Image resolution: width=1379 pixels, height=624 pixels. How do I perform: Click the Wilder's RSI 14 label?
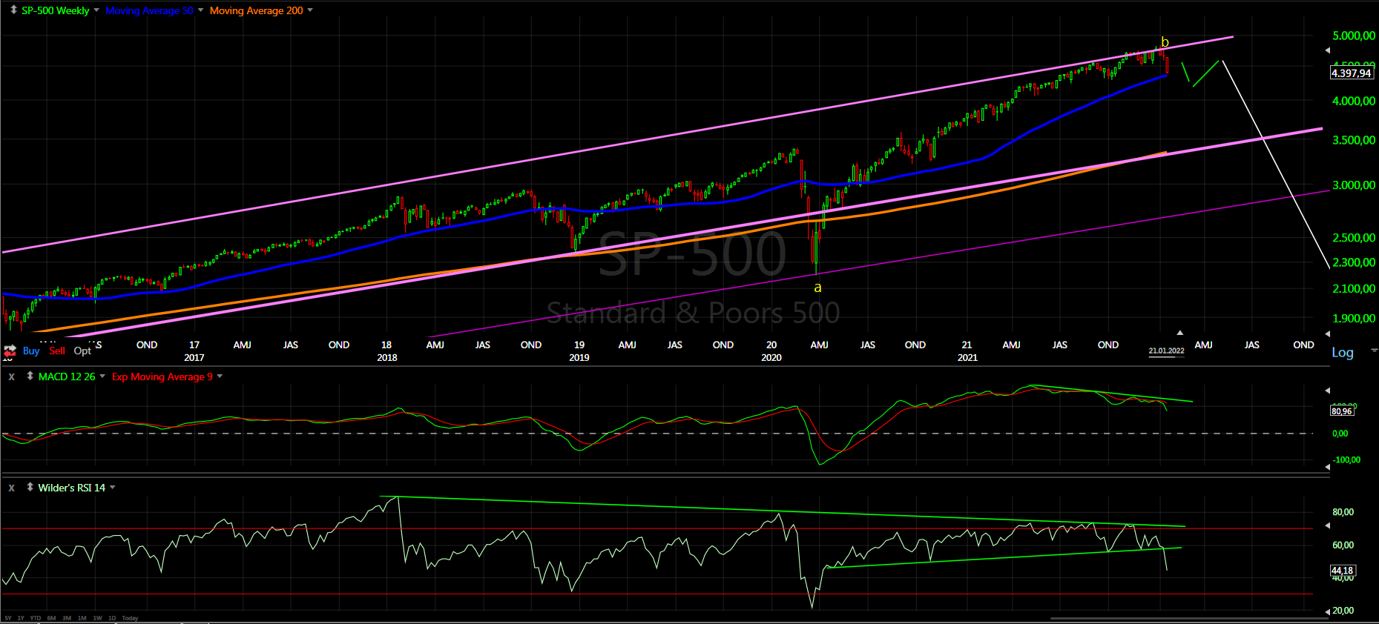click(x=72, y=488)
